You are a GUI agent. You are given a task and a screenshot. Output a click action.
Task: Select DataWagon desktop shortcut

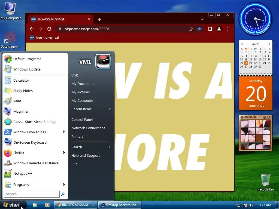(x=11, y=40)
